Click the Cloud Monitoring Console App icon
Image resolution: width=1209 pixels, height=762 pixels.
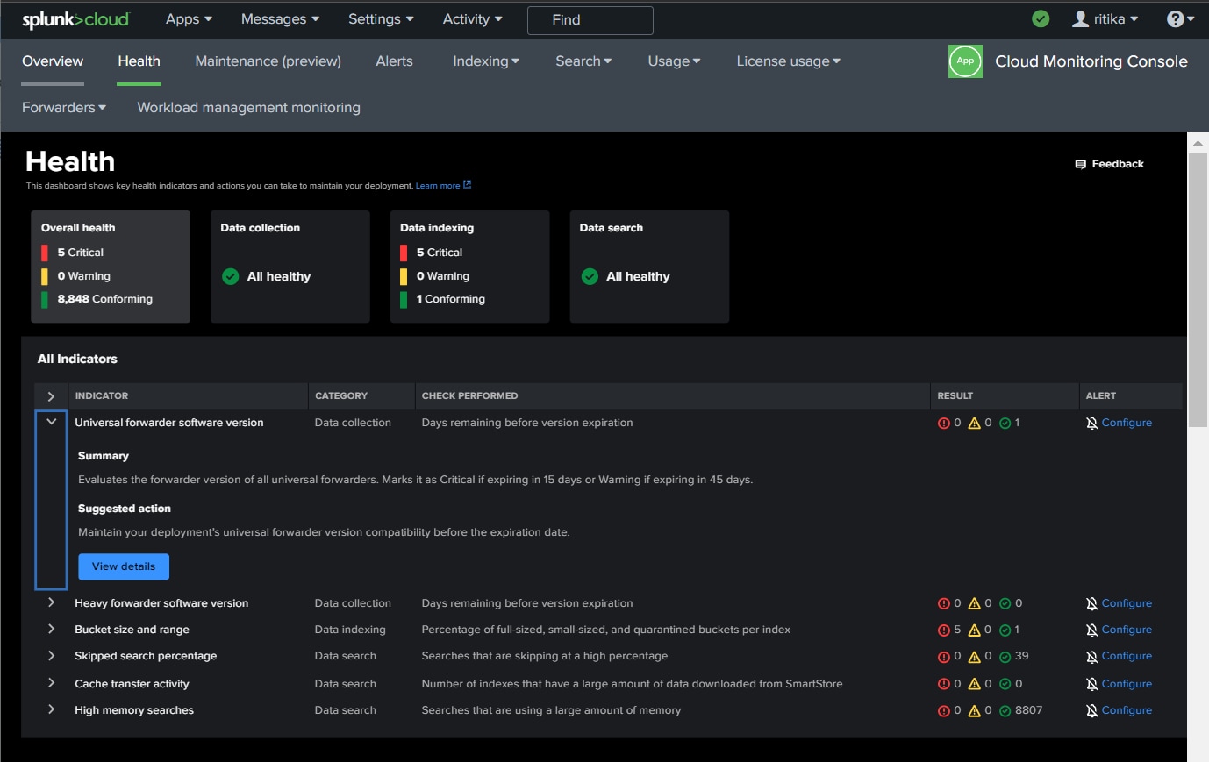965,61
